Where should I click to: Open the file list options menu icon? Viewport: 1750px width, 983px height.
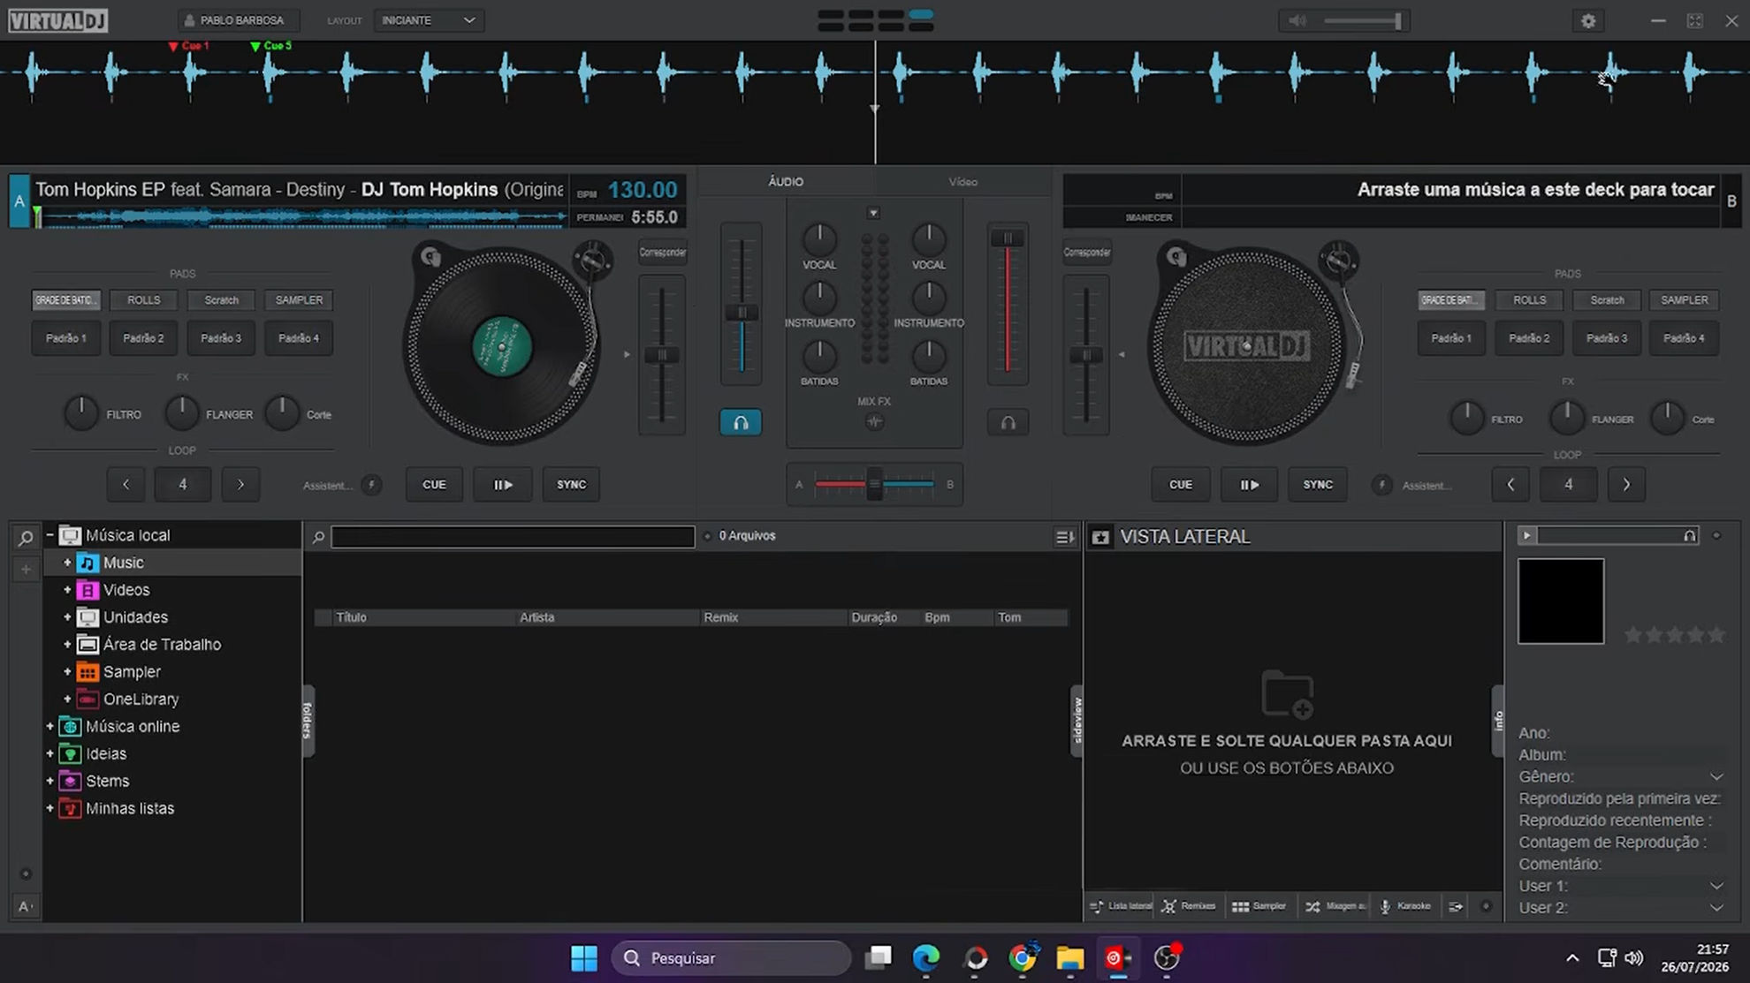coord(1064,536)
